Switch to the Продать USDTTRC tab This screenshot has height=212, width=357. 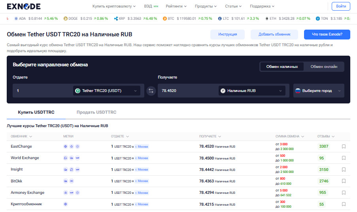point(96,113)
